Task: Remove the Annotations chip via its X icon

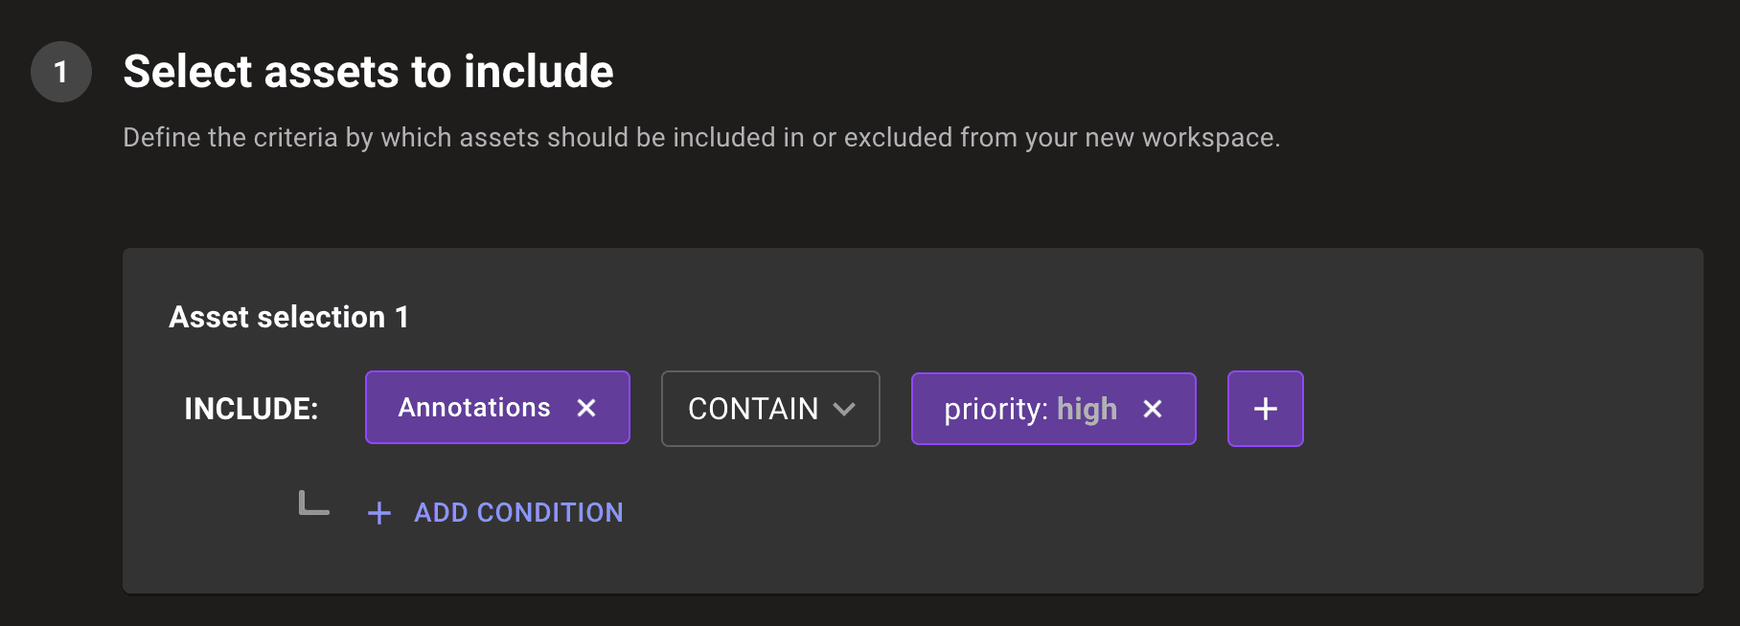Action: (586, 409)
